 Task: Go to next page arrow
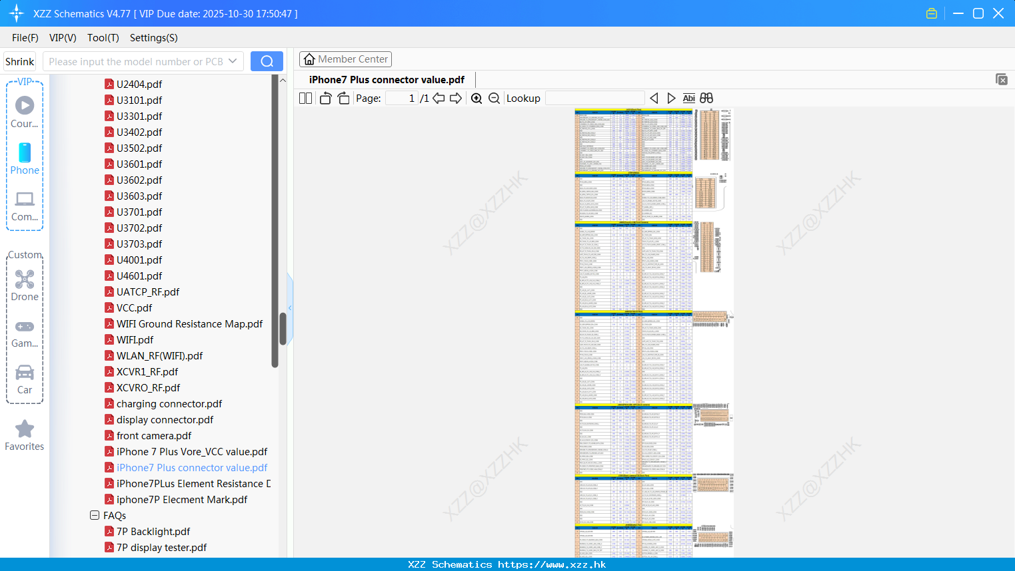click(x=456, y=98)
